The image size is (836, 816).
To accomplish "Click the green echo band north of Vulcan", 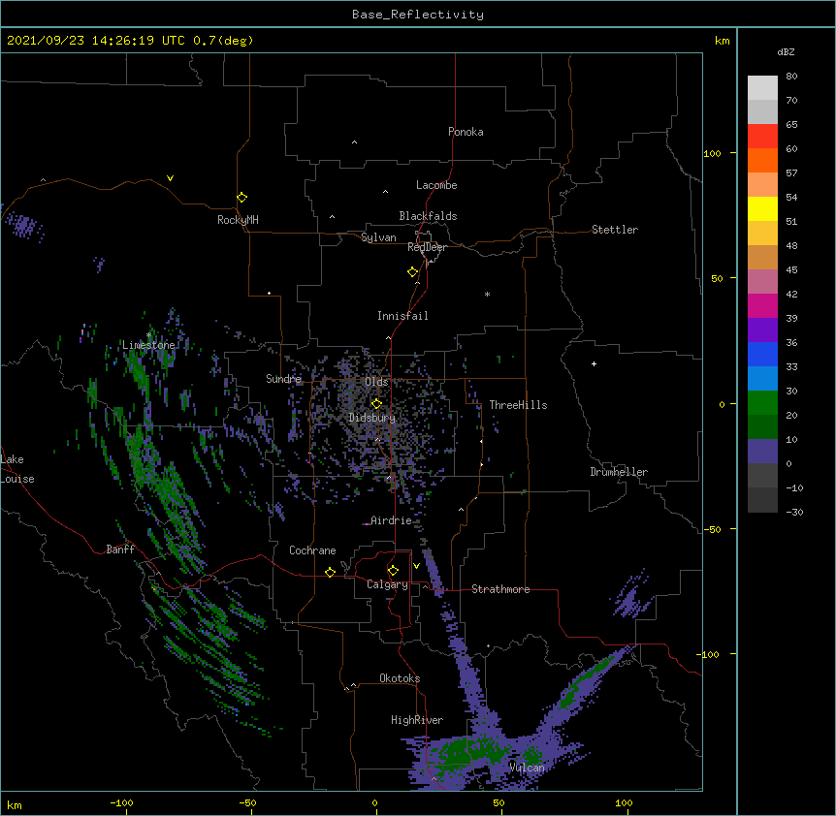I will click(x=589, y=679).
